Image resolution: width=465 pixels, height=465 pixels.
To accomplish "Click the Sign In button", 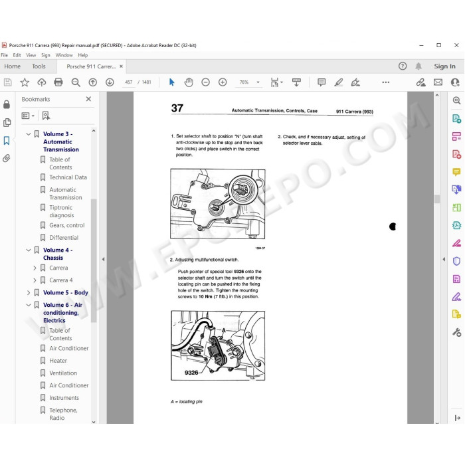I will 444,66.
